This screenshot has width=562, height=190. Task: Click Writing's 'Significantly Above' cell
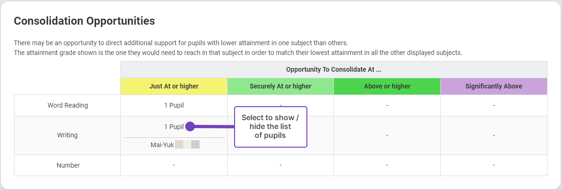(493, 135)
